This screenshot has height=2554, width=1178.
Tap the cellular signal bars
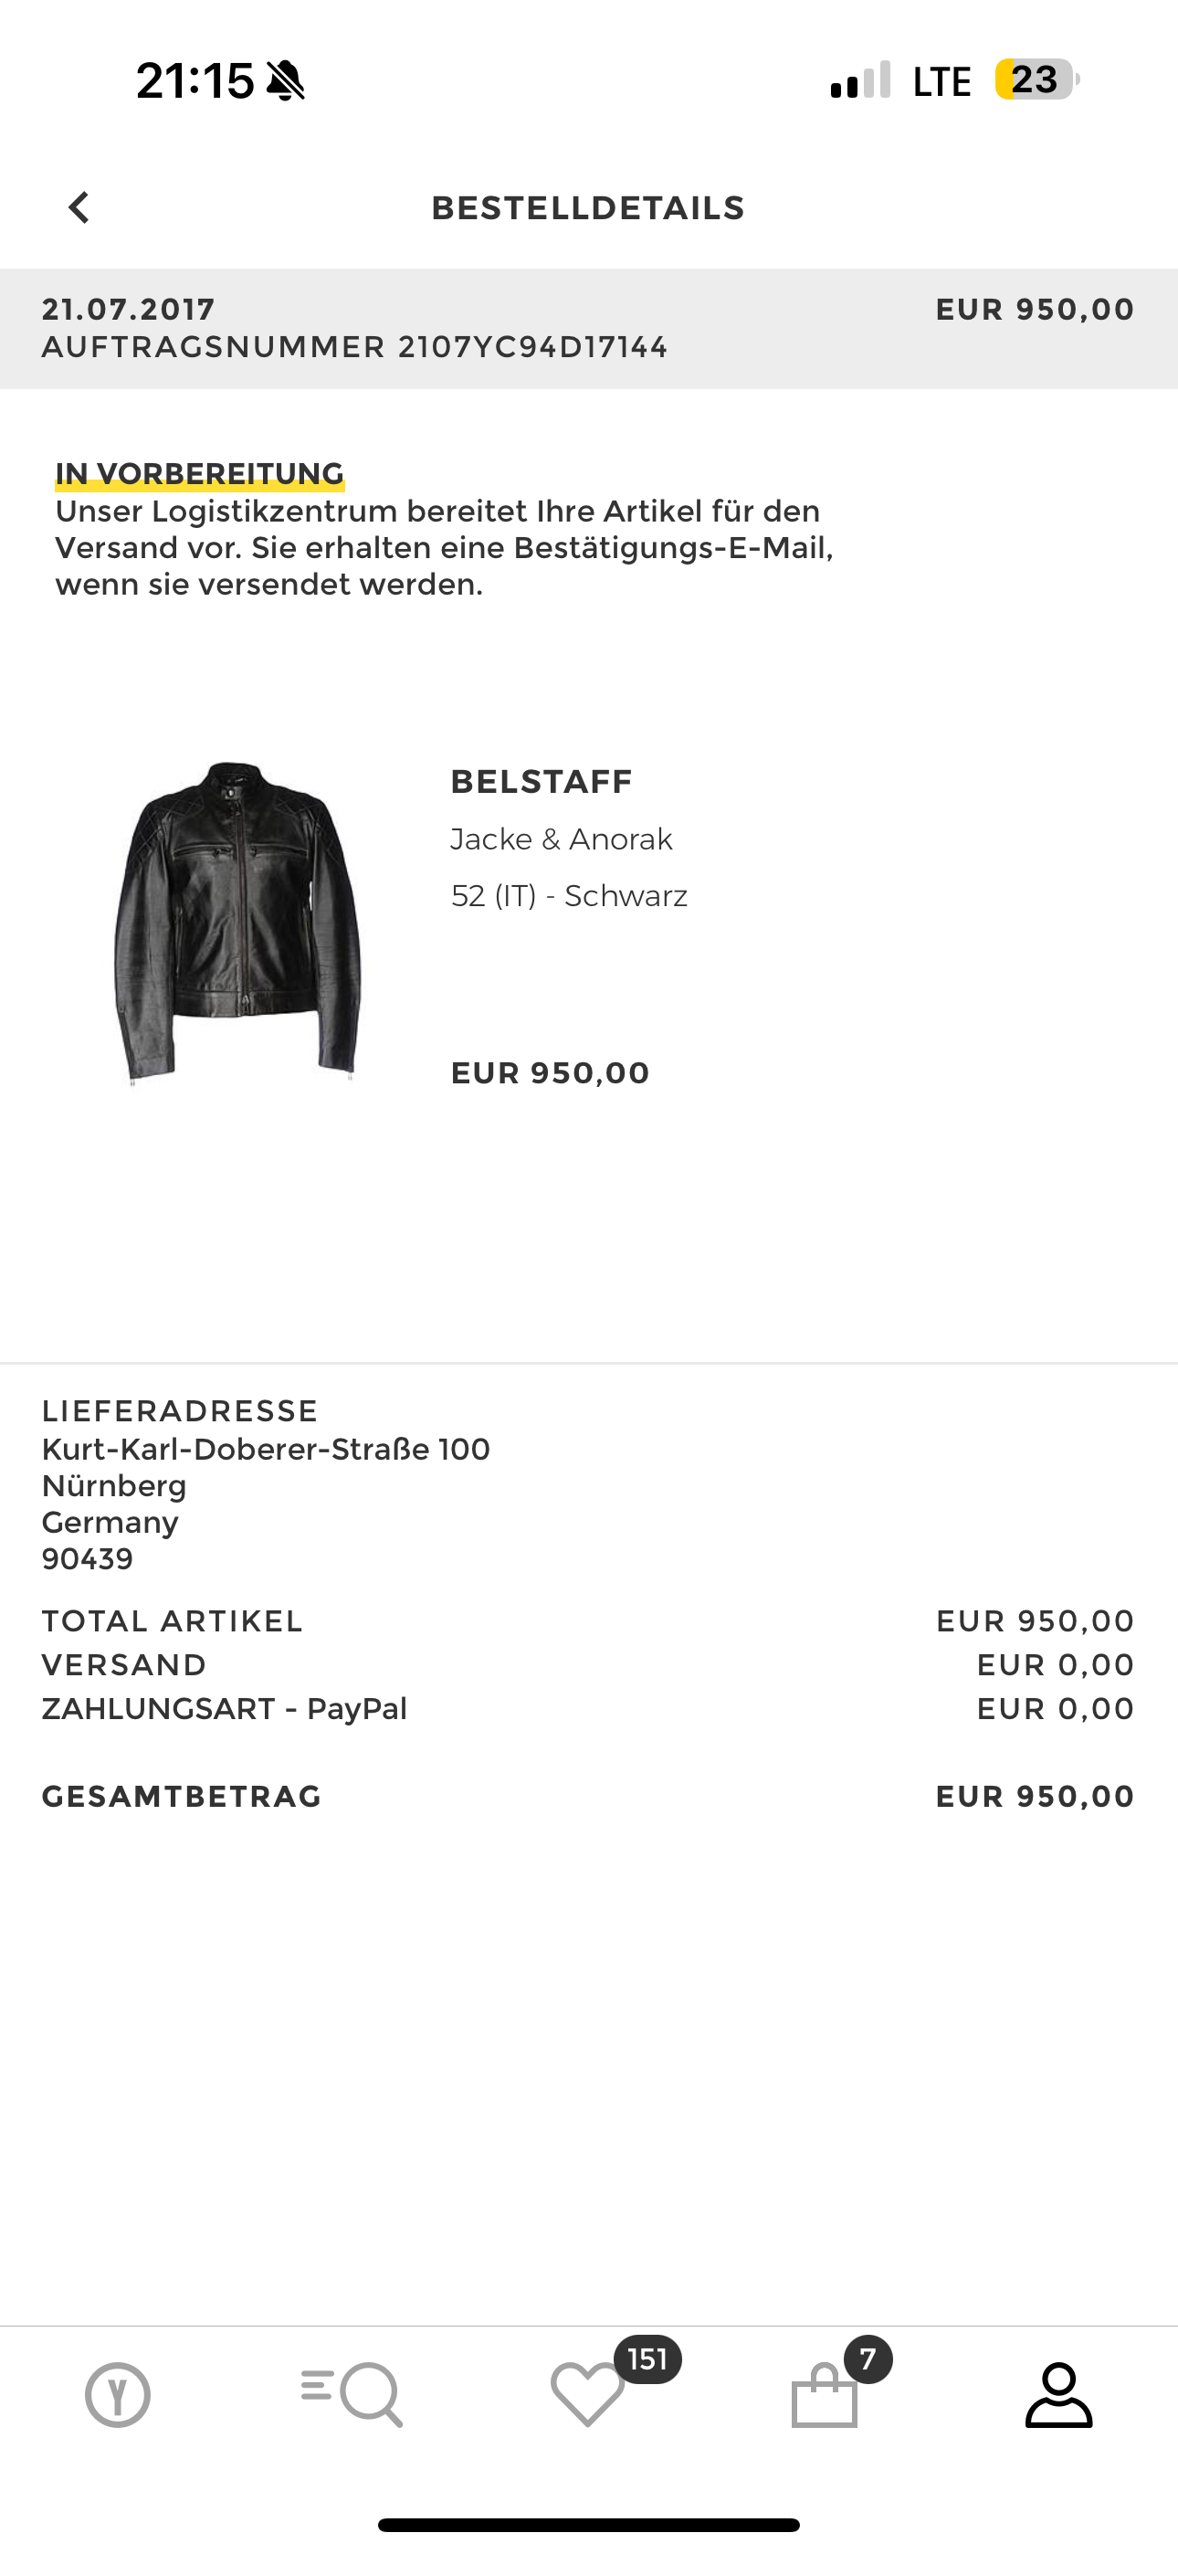point(861,80)
